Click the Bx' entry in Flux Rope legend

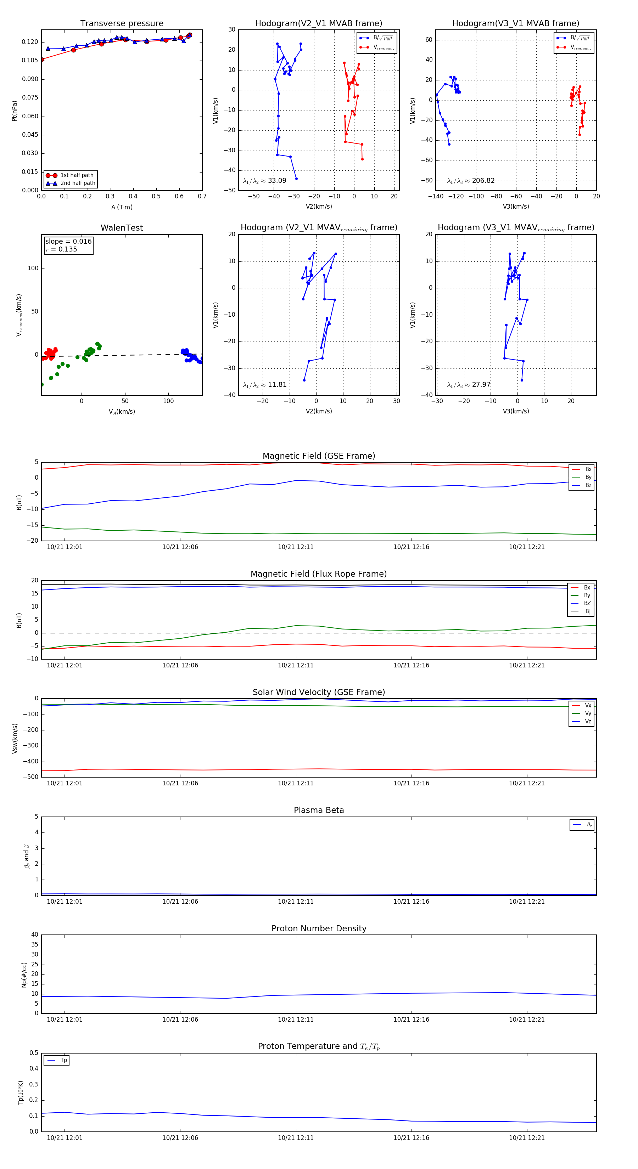581,587
